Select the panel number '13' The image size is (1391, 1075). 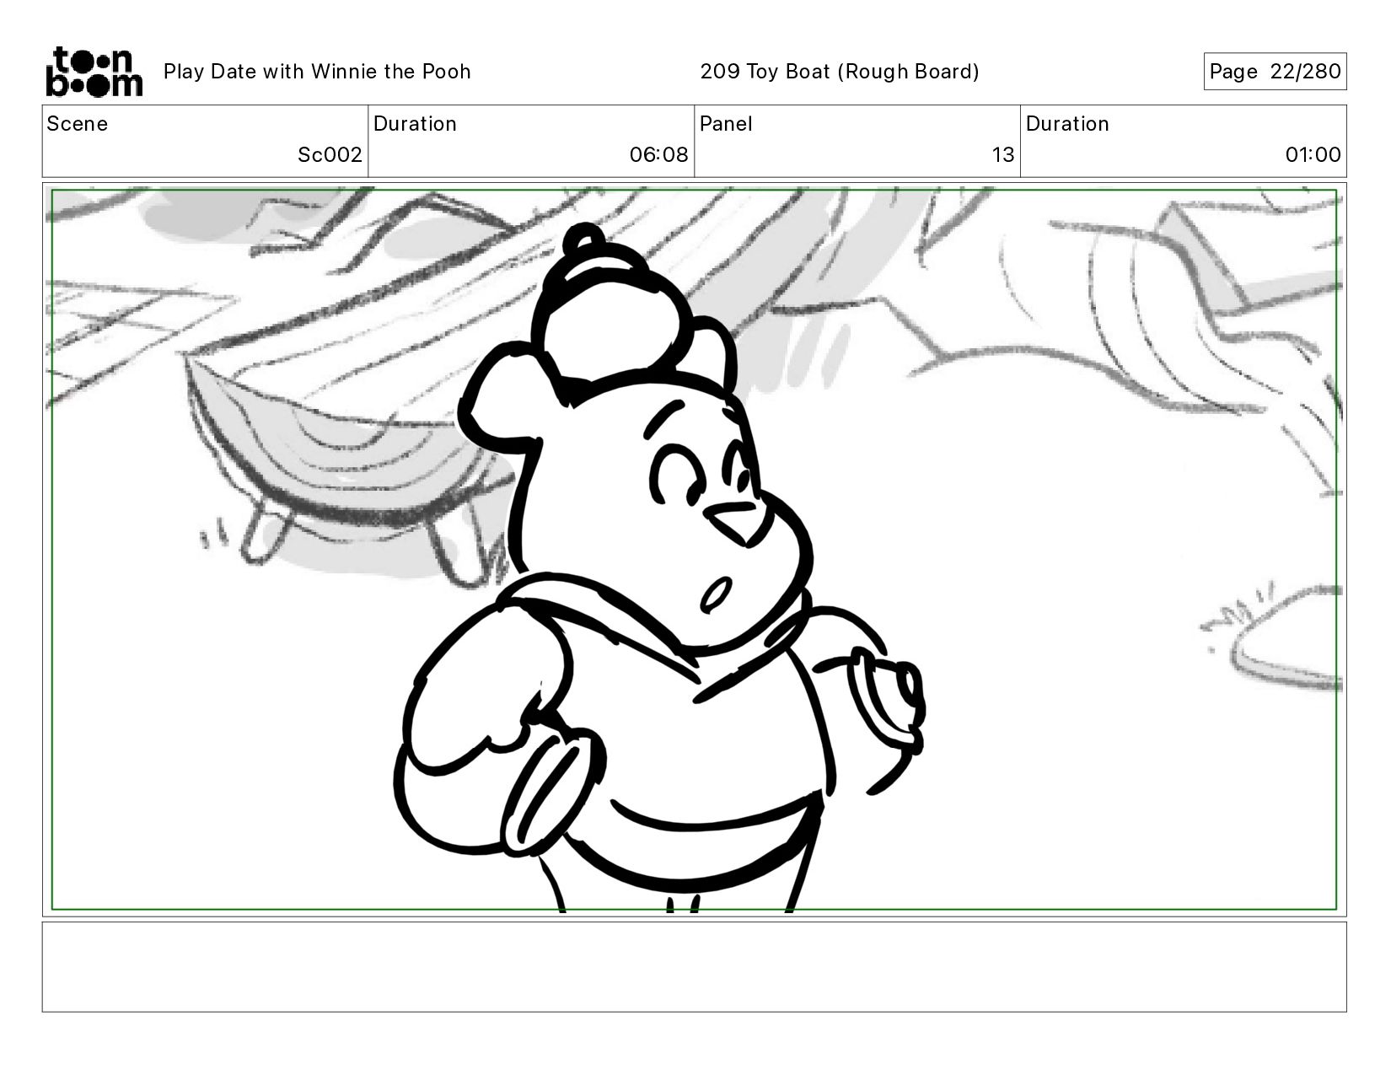[1003, 155]
